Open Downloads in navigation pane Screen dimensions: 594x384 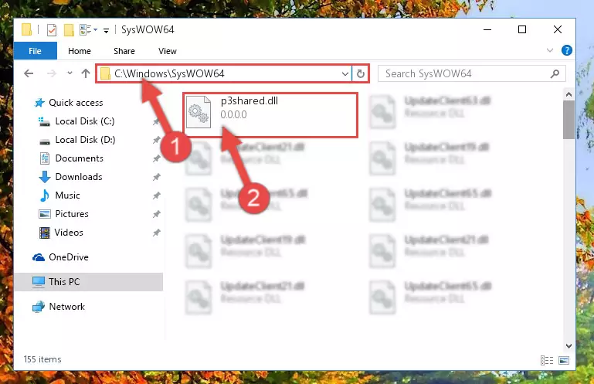coord(79,177)
